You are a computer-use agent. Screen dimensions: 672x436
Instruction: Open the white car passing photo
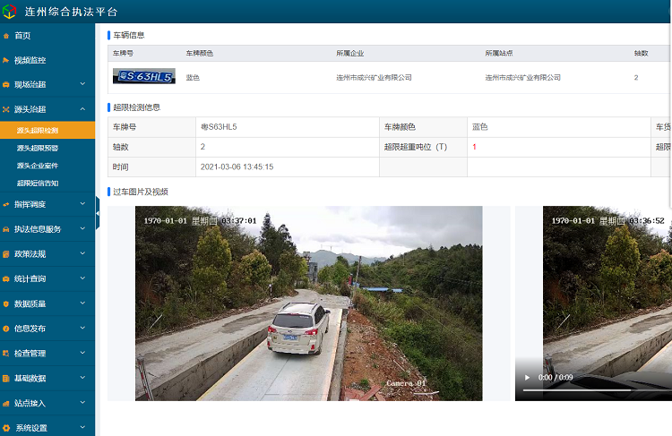[308, 303]
